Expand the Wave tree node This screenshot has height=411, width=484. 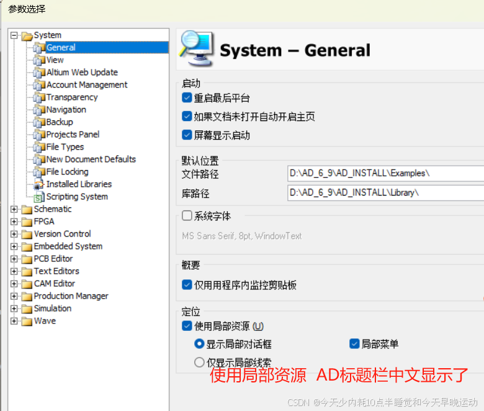click(x=14, y=321)
